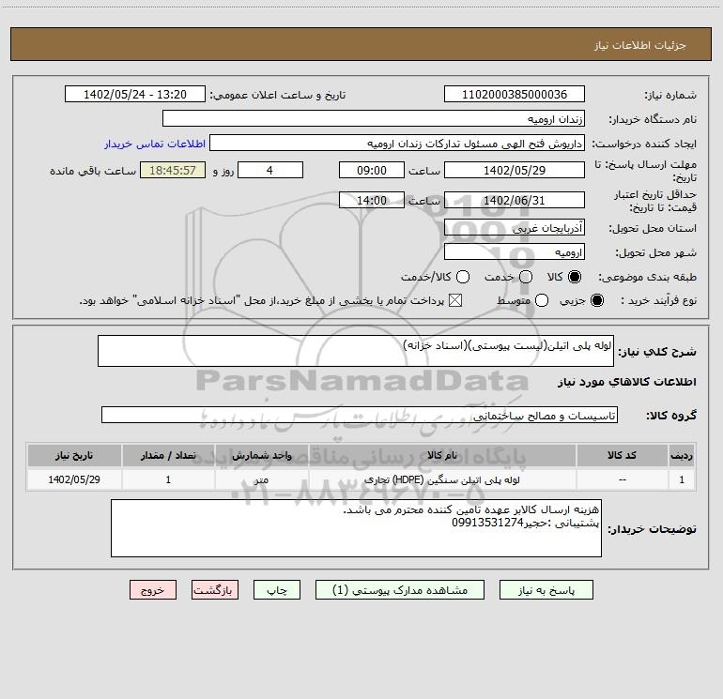Click the نام کالا column header
723x699 pixels.
click(441, 455)
